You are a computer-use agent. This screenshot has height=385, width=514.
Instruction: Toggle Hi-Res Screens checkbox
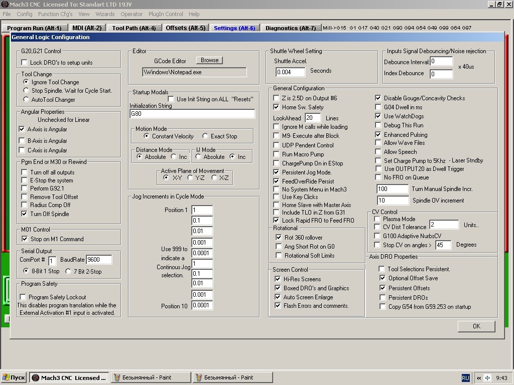pos(278,279)
